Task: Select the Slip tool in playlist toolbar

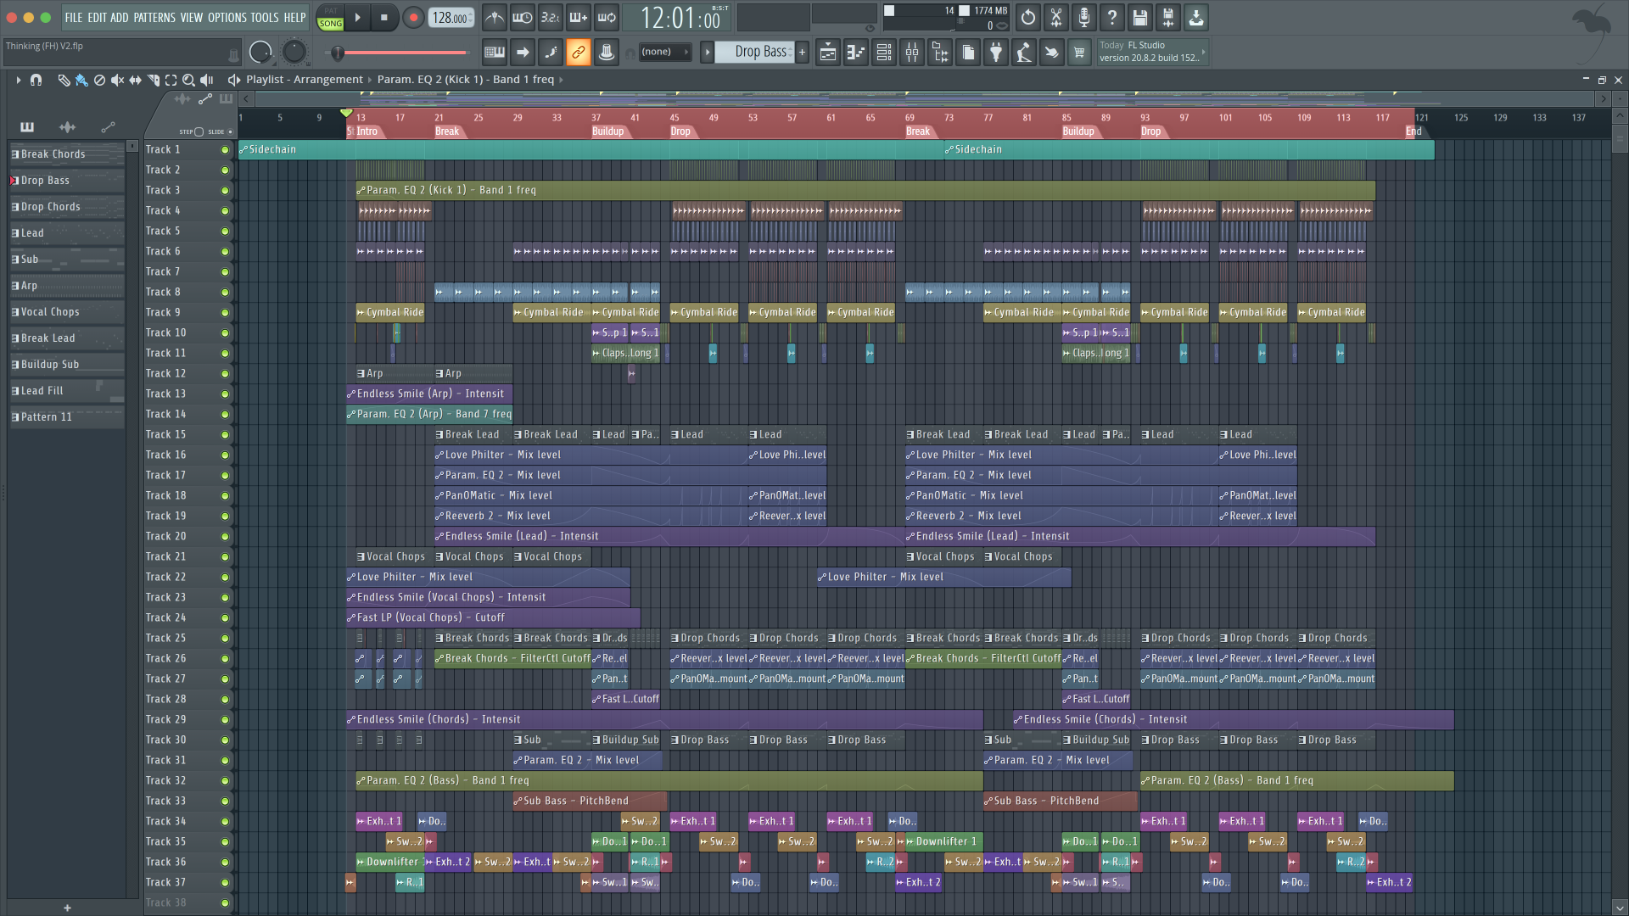Action: 135,80
